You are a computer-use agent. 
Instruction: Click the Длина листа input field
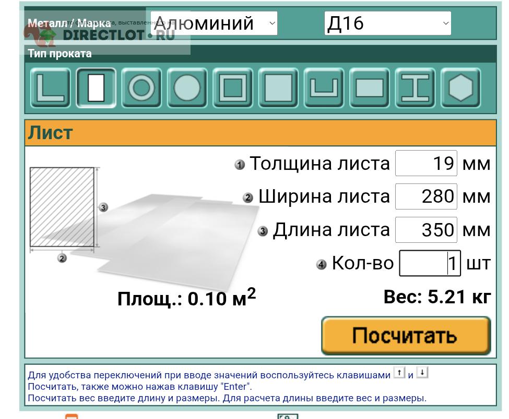tap(426, 230)
